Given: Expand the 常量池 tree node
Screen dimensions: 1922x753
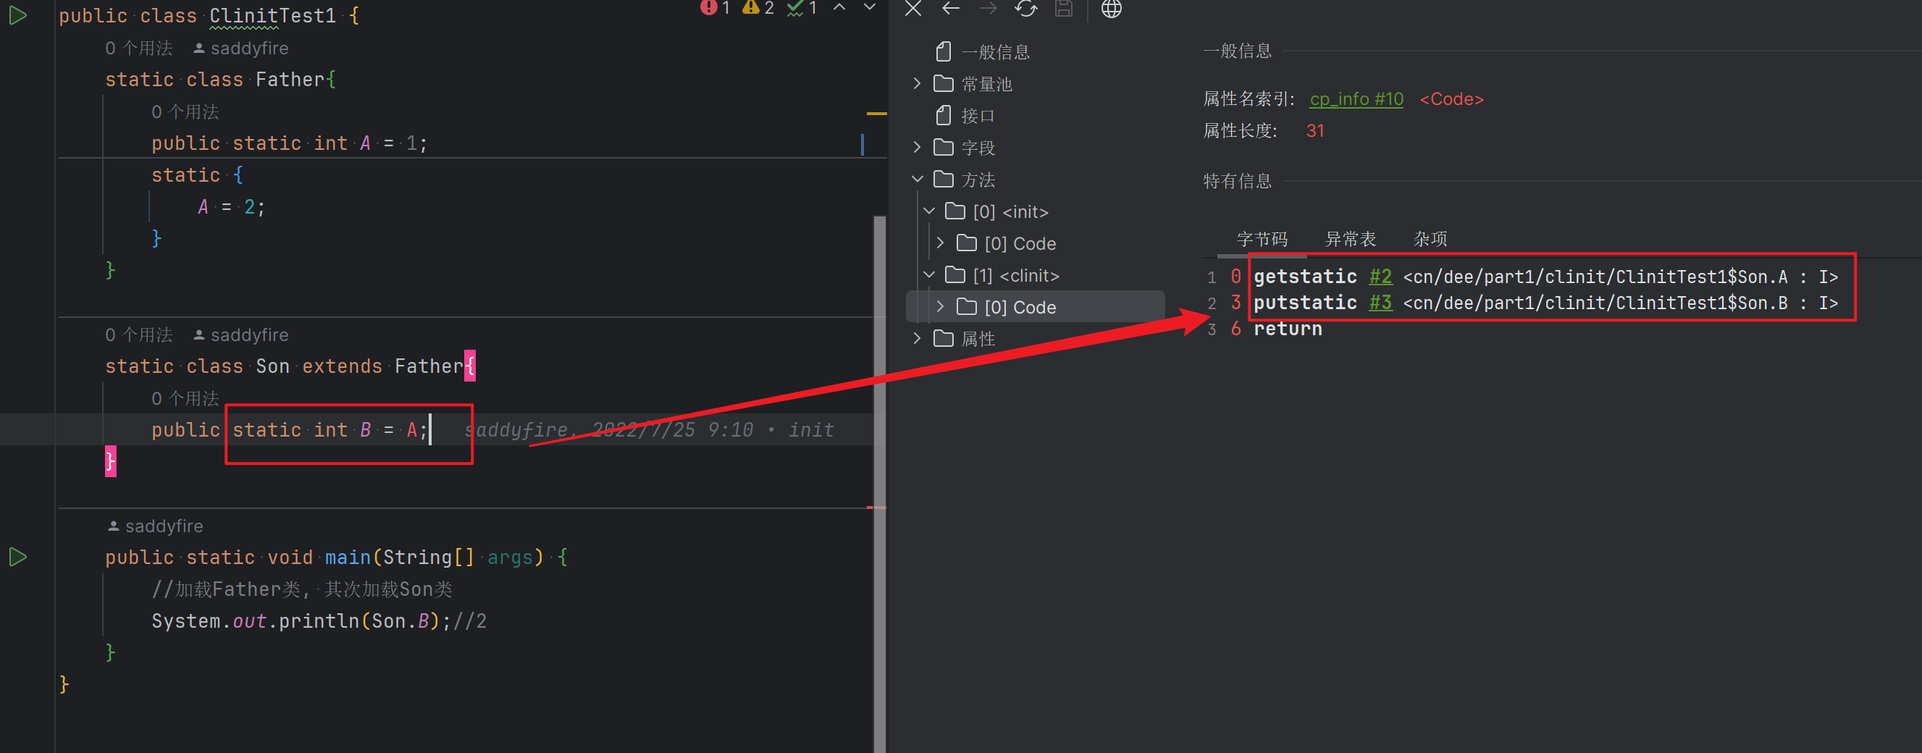Looking at the screenshot, I should click(x=917, y=83).
